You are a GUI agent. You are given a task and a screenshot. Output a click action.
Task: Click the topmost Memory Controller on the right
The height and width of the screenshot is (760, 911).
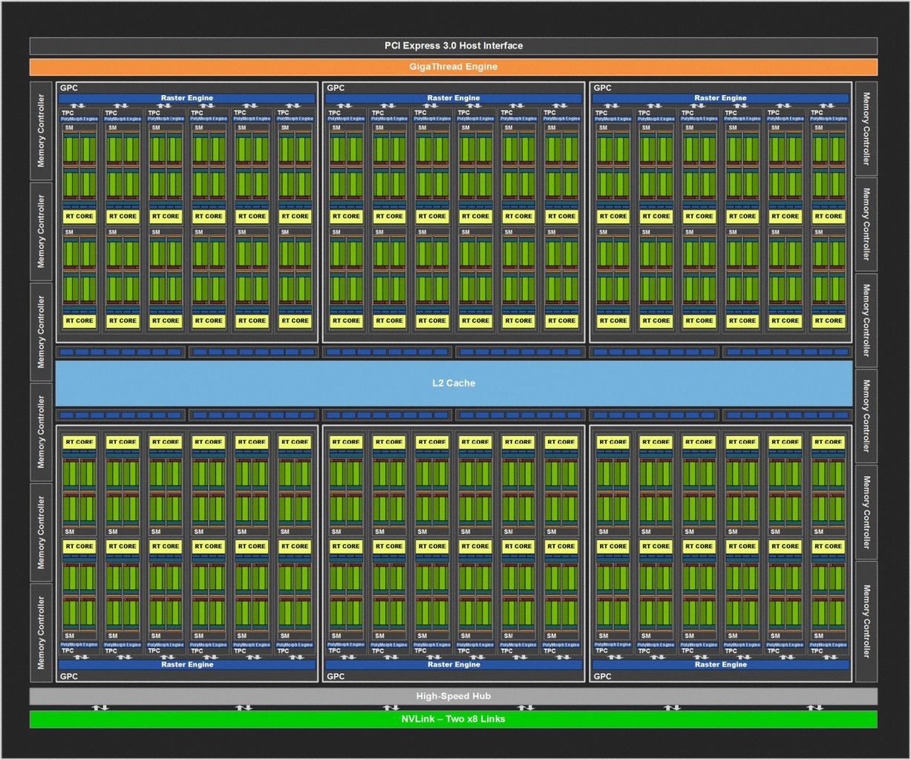pyautogui.click(x=866, y=128)
